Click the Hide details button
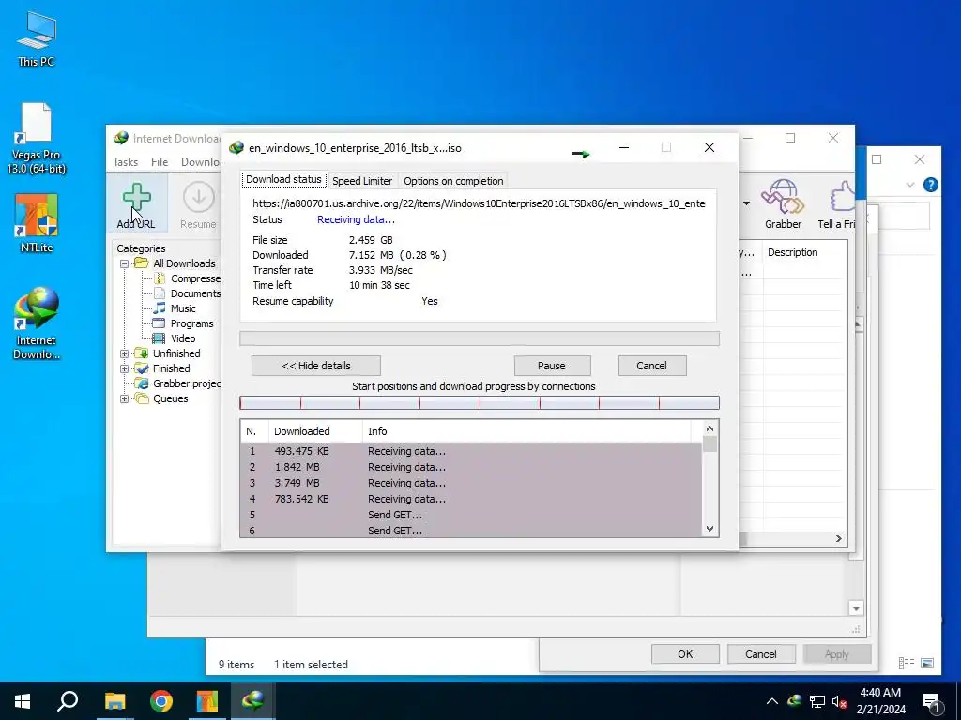The height and width of the screenshot is (720, 961). pyautogui.click(x=316, y=366)
